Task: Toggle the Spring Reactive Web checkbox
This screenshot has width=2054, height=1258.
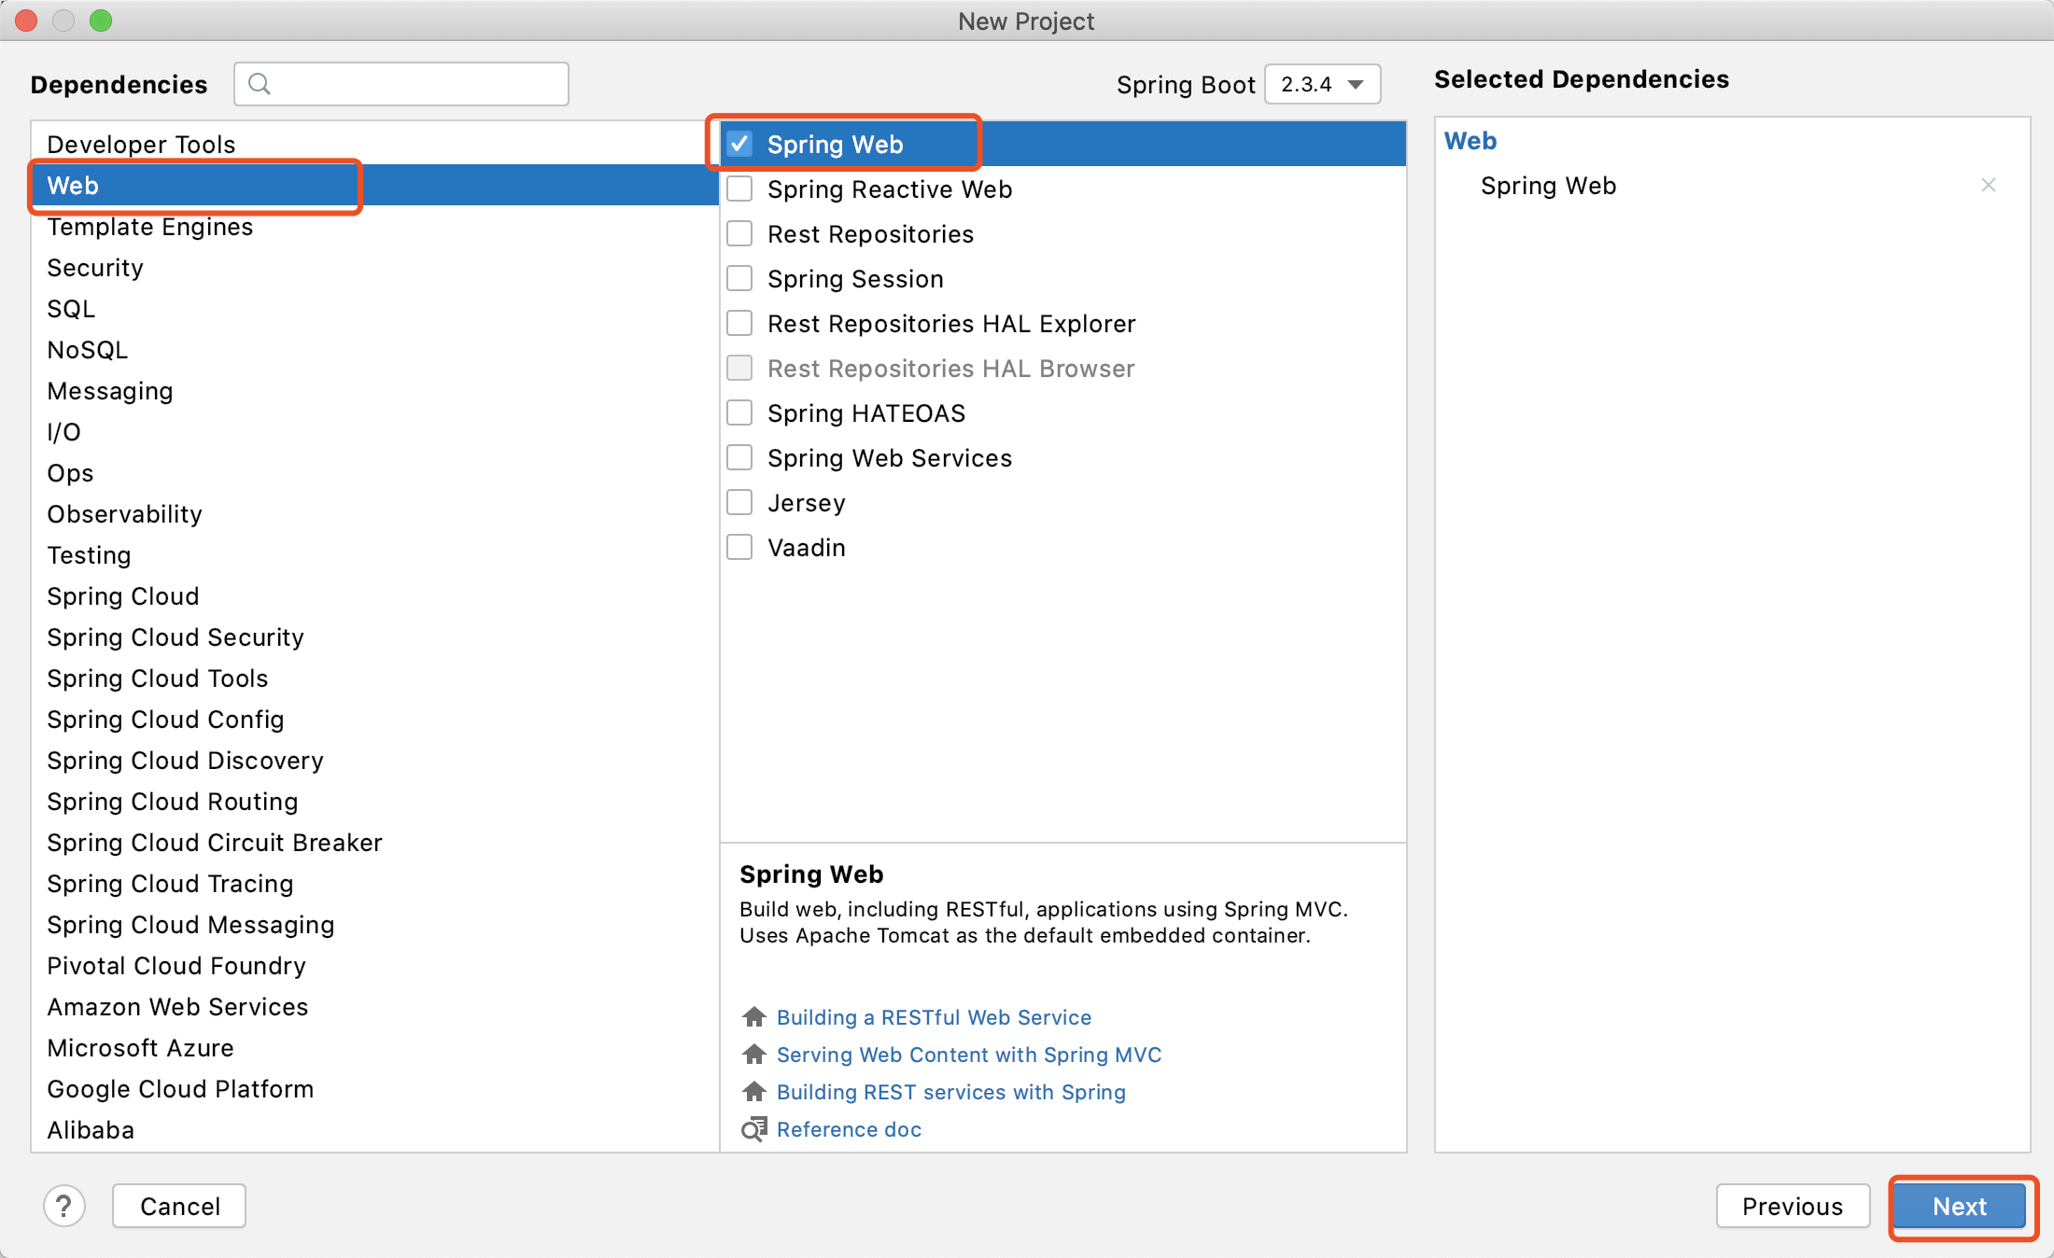Action: [x=742, y=188]
